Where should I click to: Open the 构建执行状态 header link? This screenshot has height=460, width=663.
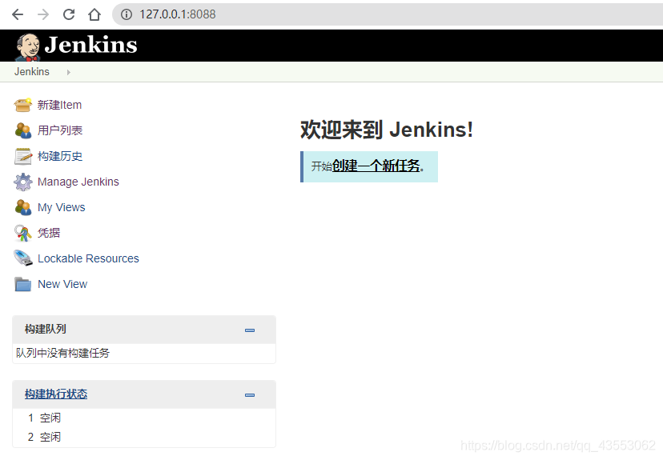point(56,394)
